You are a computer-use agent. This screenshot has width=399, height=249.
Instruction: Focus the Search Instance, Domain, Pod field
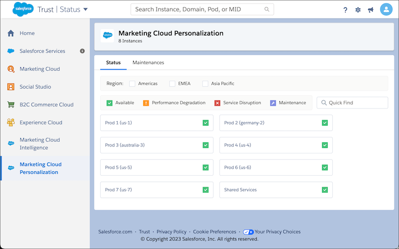pyautogui.click(x=202, y=9)
